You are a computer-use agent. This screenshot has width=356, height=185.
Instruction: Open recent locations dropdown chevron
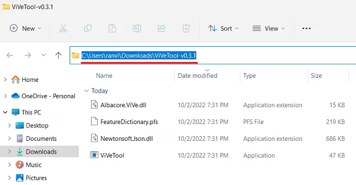click(x=44, y=55)
